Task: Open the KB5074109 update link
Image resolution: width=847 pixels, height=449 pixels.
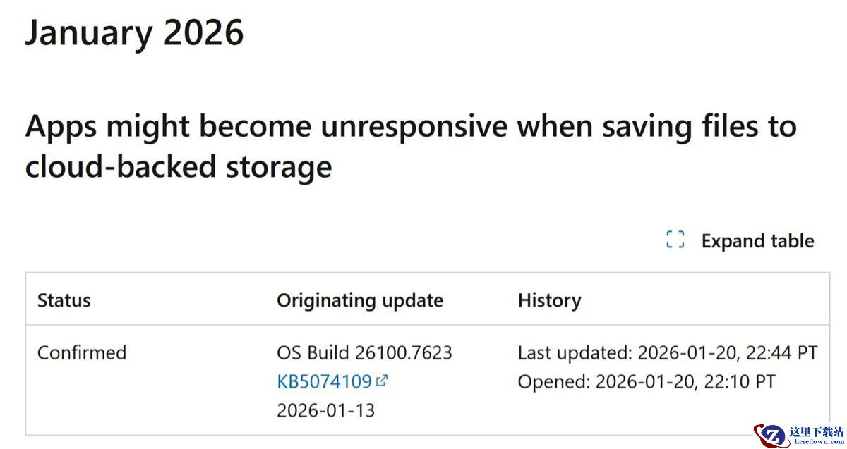Action: click(x=324, y=381)
